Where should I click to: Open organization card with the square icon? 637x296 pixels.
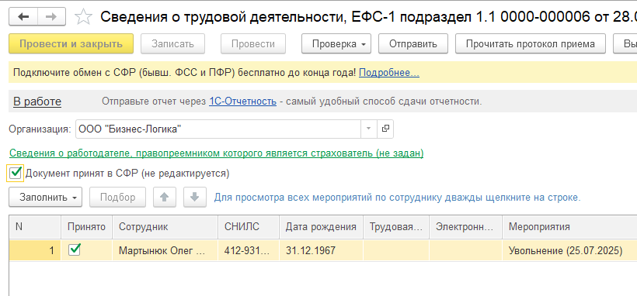(x=385, y=129)
